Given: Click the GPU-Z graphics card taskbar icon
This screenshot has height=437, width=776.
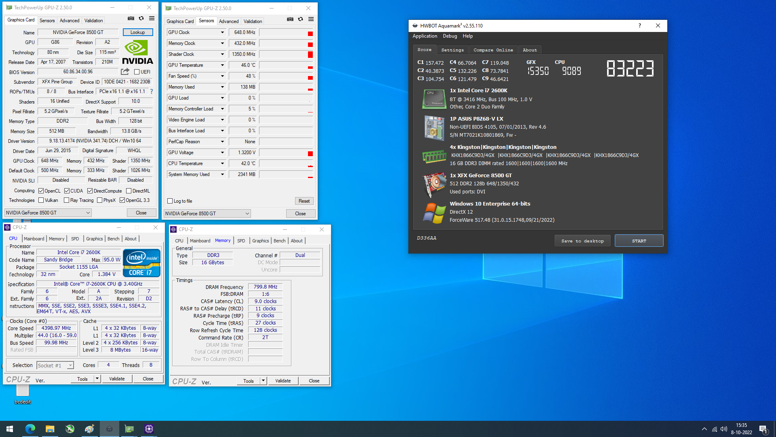Looking at the screenshot, I should click(129, 429).
